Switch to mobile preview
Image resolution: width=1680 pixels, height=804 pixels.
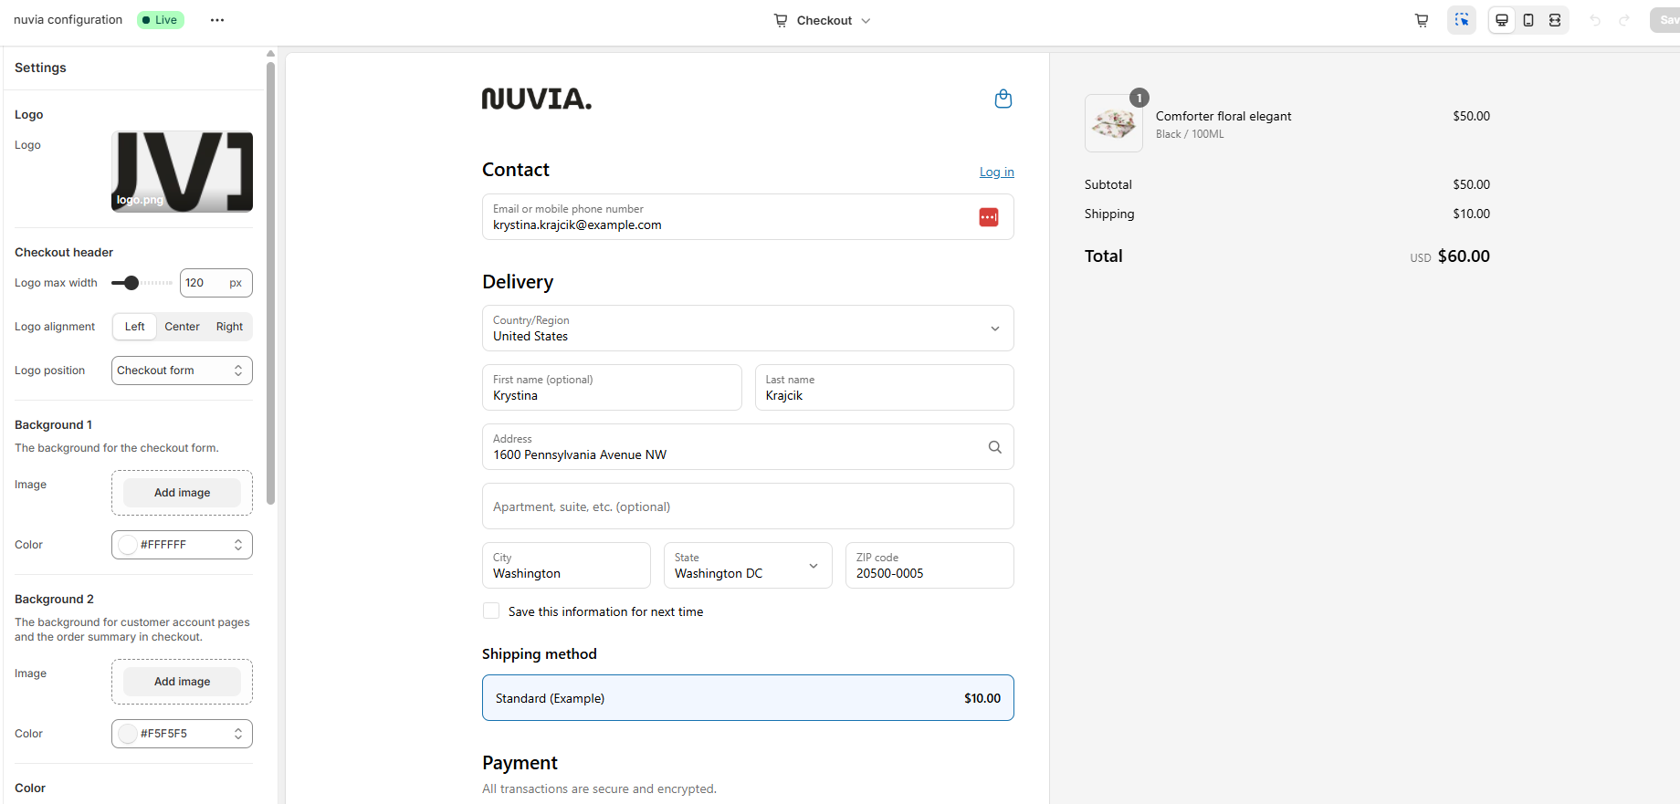click(x=1528, y=20)
